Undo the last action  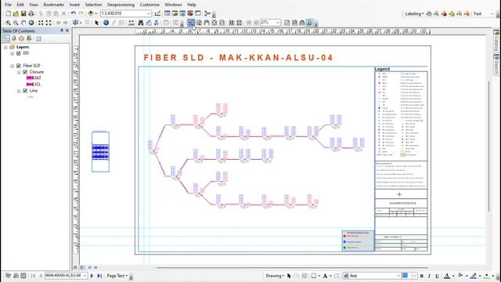click(74, 13)
